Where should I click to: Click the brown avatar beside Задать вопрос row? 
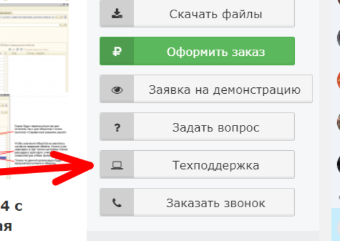338,122
